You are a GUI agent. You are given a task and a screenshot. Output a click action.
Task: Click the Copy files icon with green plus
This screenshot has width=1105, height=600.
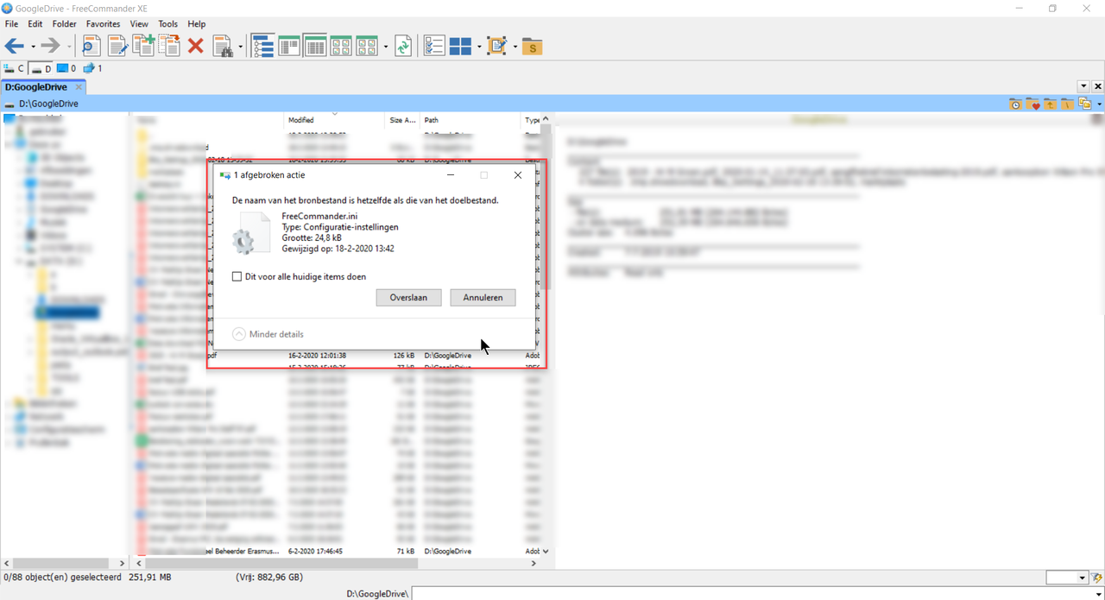(143, 46)
